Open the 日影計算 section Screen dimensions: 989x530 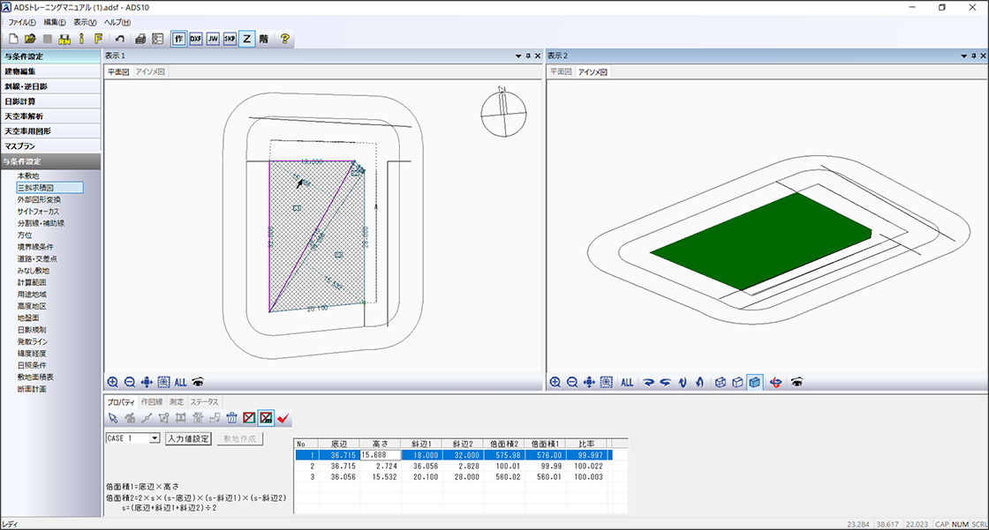(x=50, y=101)
